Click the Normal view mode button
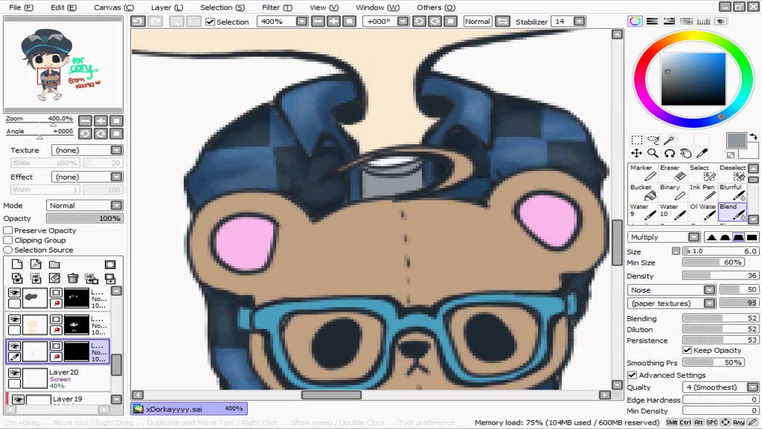 477,21
